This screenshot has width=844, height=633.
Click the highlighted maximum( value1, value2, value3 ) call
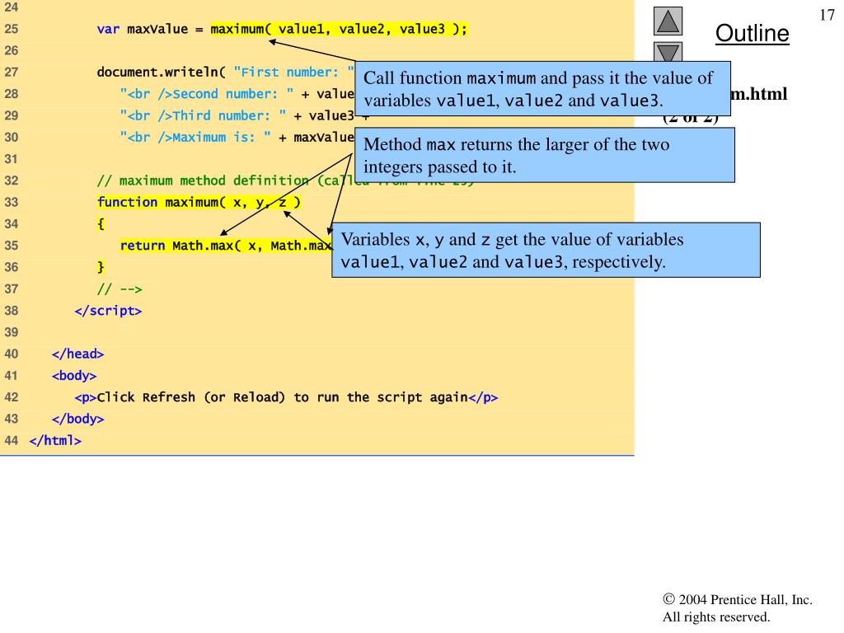[339, 29]
